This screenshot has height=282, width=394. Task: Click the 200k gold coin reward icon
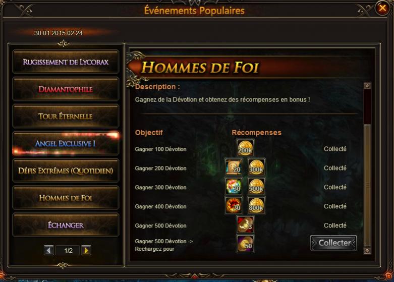pyautogui.click(x=245, y=148)
